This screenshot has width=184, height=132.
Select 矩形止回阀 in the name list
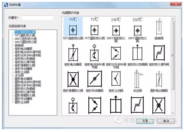pos(22,72)
